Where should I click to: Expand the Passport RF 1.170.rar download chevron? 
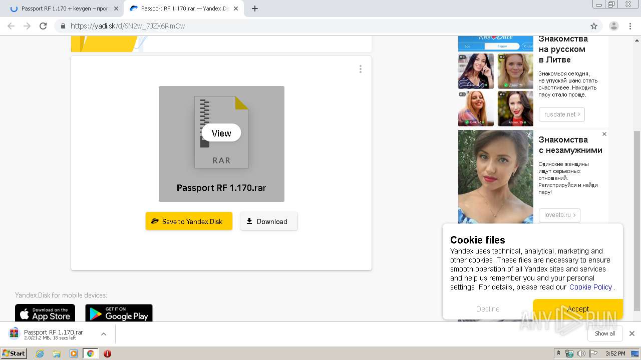coord(104,334)
